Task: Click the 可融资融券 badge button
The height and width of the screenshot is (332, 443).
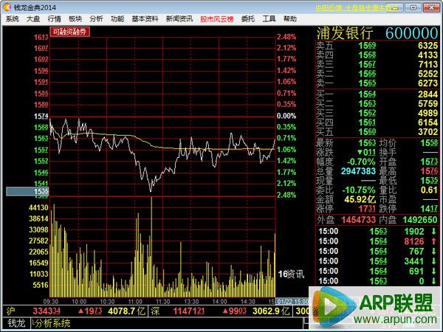Action: [x=70, y=32]
